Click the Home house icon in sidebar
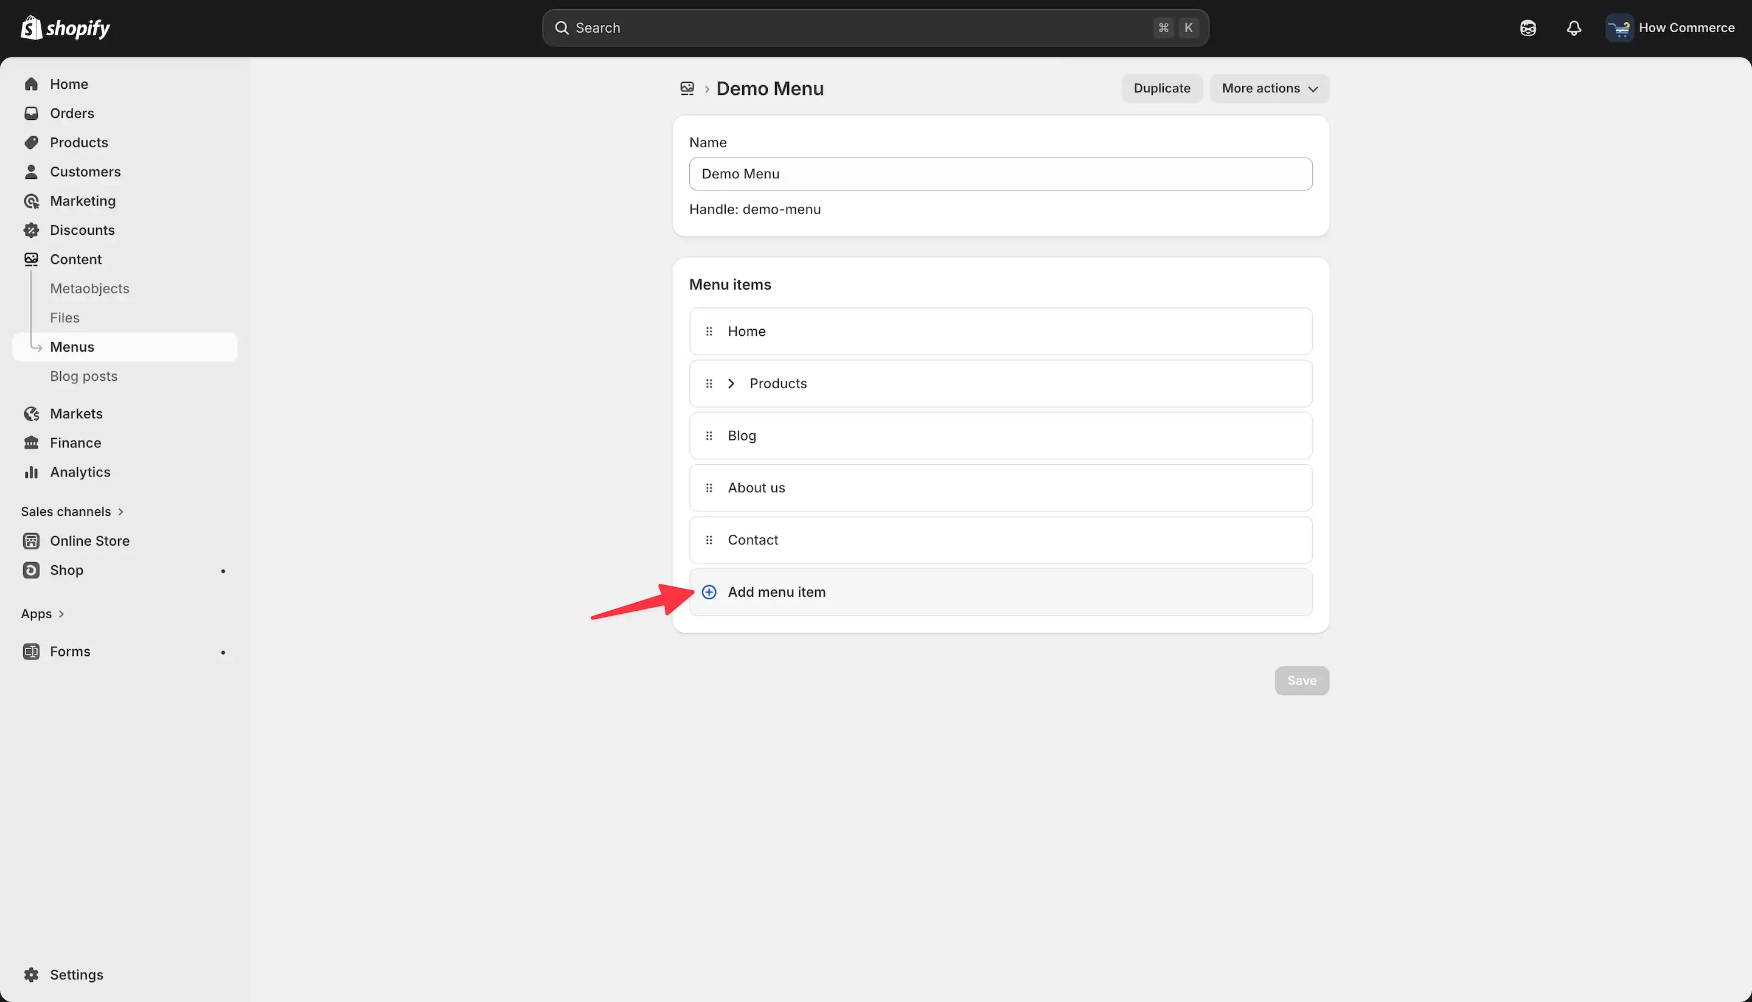Viewport: 1752px width, 1002px height. pos(31,84)
